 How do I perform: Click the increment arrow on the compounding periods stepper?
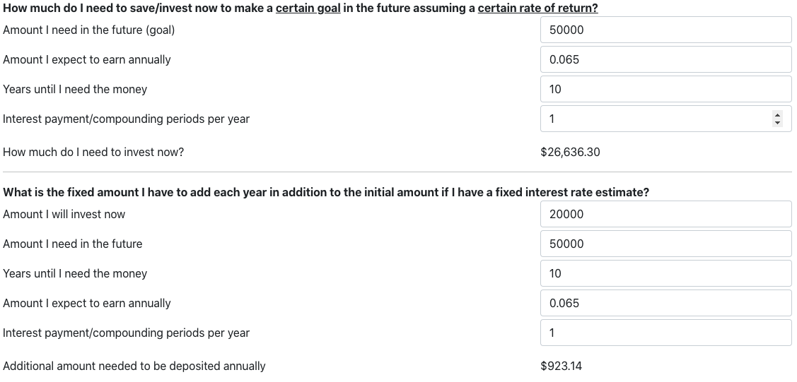pos(777,115)
